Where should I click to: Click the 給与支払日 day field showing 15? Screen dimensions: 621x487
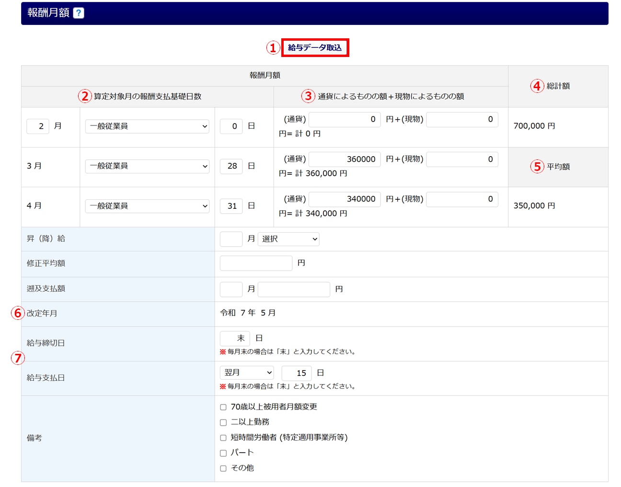pos(297,373)
